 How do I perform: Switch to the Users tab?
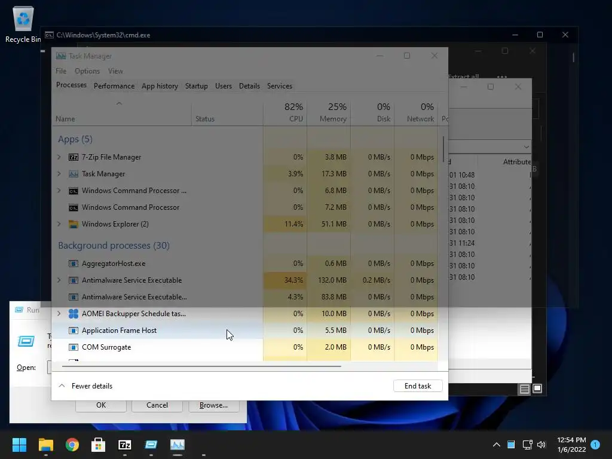(224, 86)
